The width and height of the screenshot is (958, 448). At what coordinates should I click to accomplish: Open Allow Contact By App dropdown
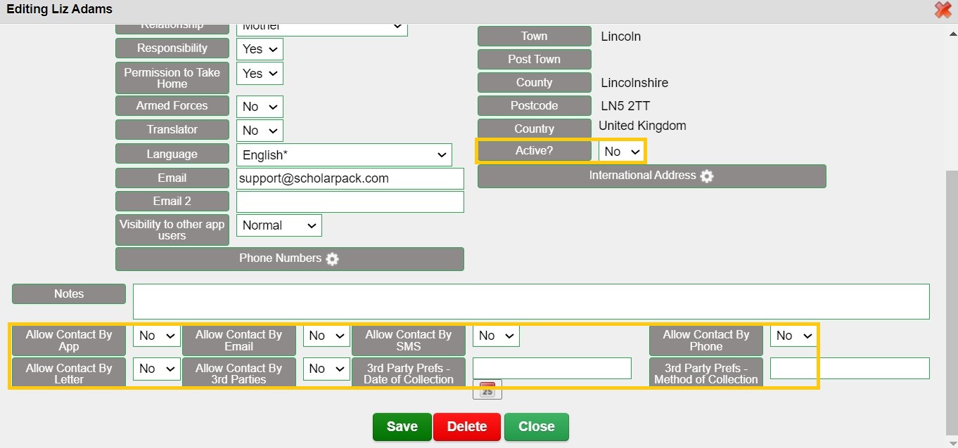pos(157,336)
